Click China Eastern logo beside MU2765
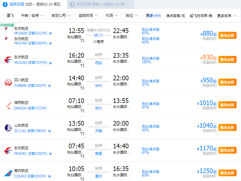The width and height of the screenshot is (241, 181). click(6, 39)
